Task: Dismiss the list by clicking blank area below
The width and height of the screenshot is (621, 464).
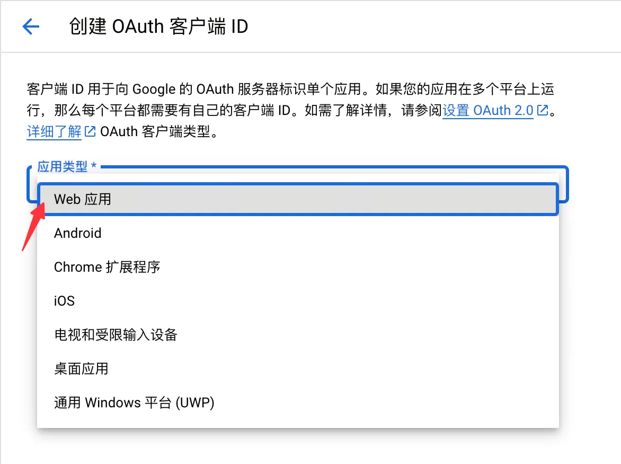Action: [x=298, y=448]
